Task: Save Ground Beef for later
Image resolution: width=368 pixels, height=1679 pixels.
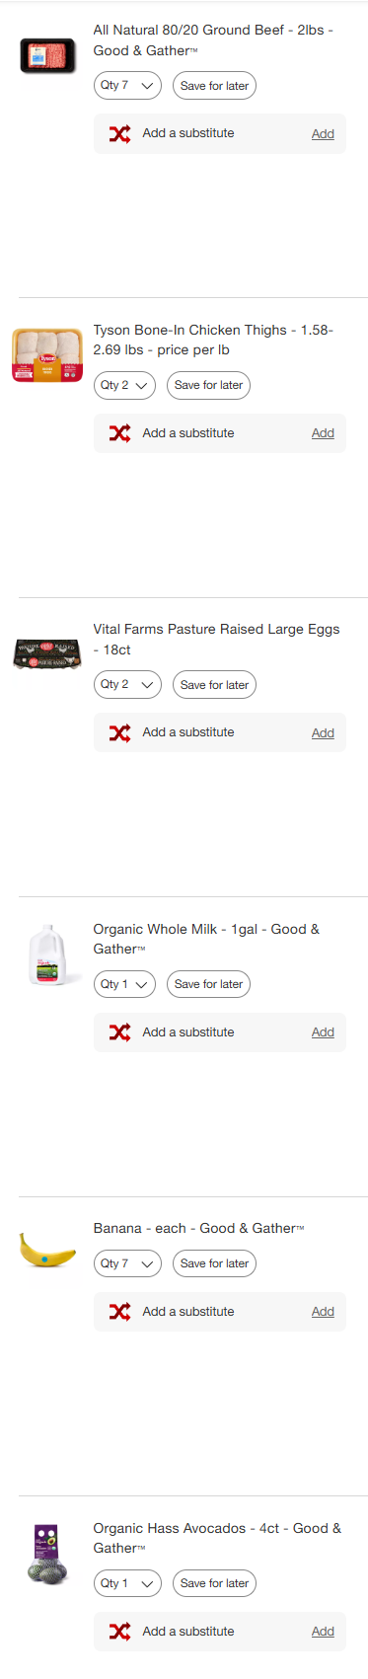Action: pos(214,86)
